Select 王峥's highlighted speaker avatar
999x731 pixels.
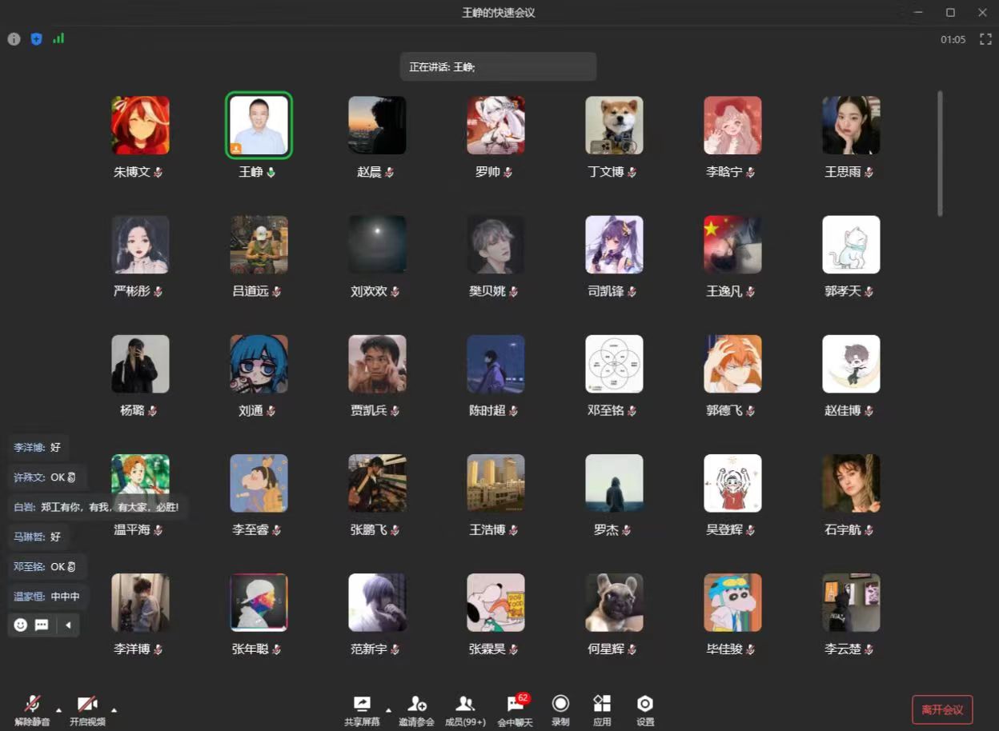pos(259,126)
